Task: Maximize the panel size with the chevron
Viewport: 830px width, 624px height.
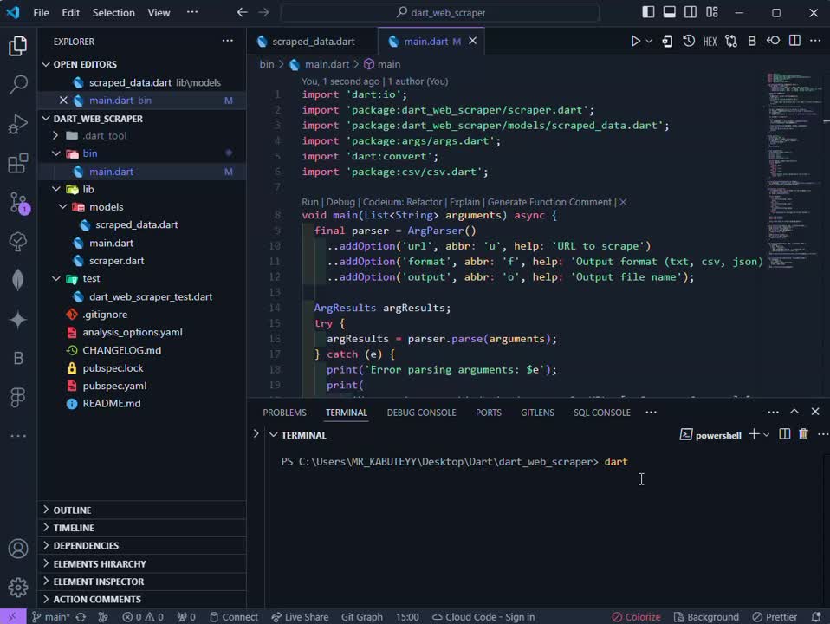Action: [794, 412]
